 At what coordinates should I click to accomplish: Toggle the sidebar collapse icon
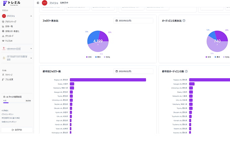(38, 3)
